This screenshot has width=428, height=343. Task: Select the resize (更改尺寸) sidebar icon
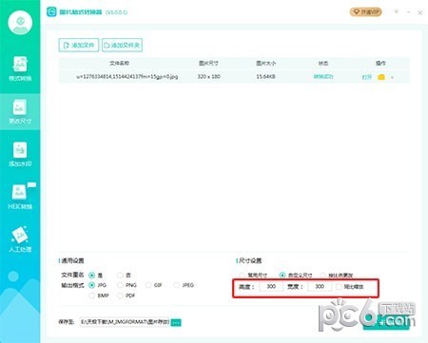tap(20, 111)
